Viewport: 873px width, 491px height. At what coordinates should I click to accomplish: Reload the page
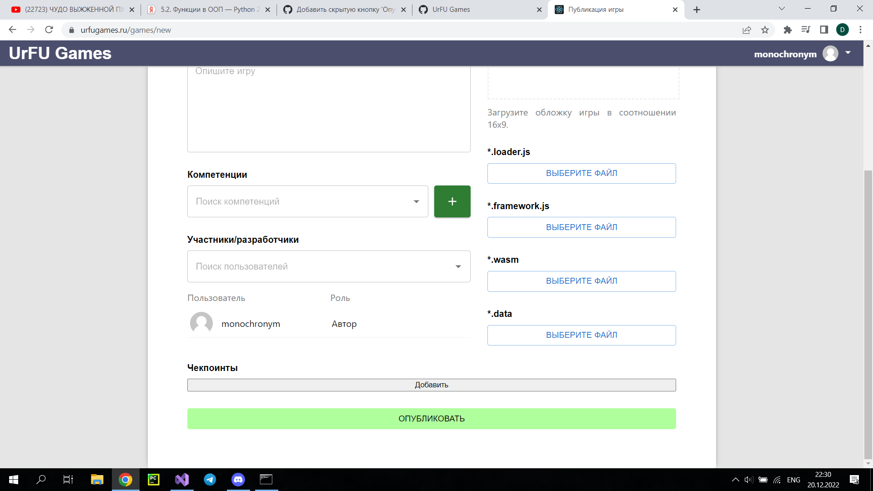point(49,30)
